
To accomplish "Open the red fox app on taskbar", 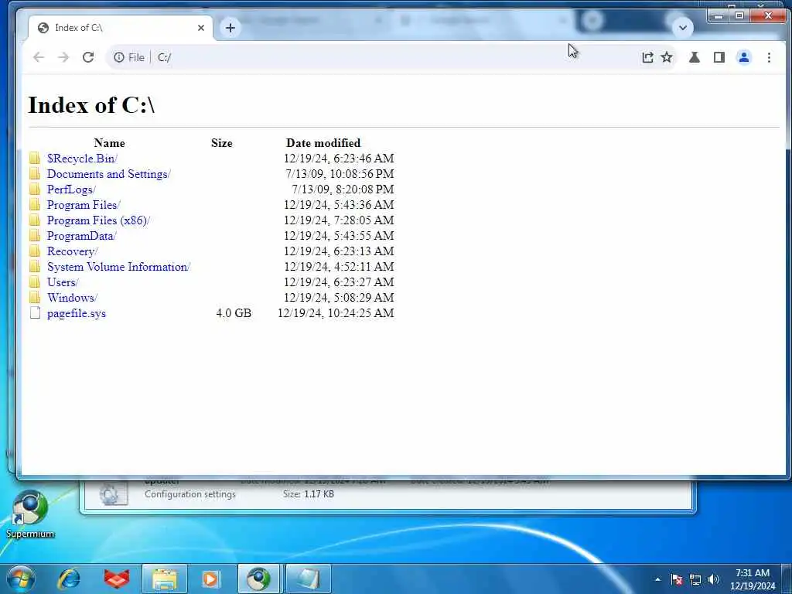I will (116, 579).
